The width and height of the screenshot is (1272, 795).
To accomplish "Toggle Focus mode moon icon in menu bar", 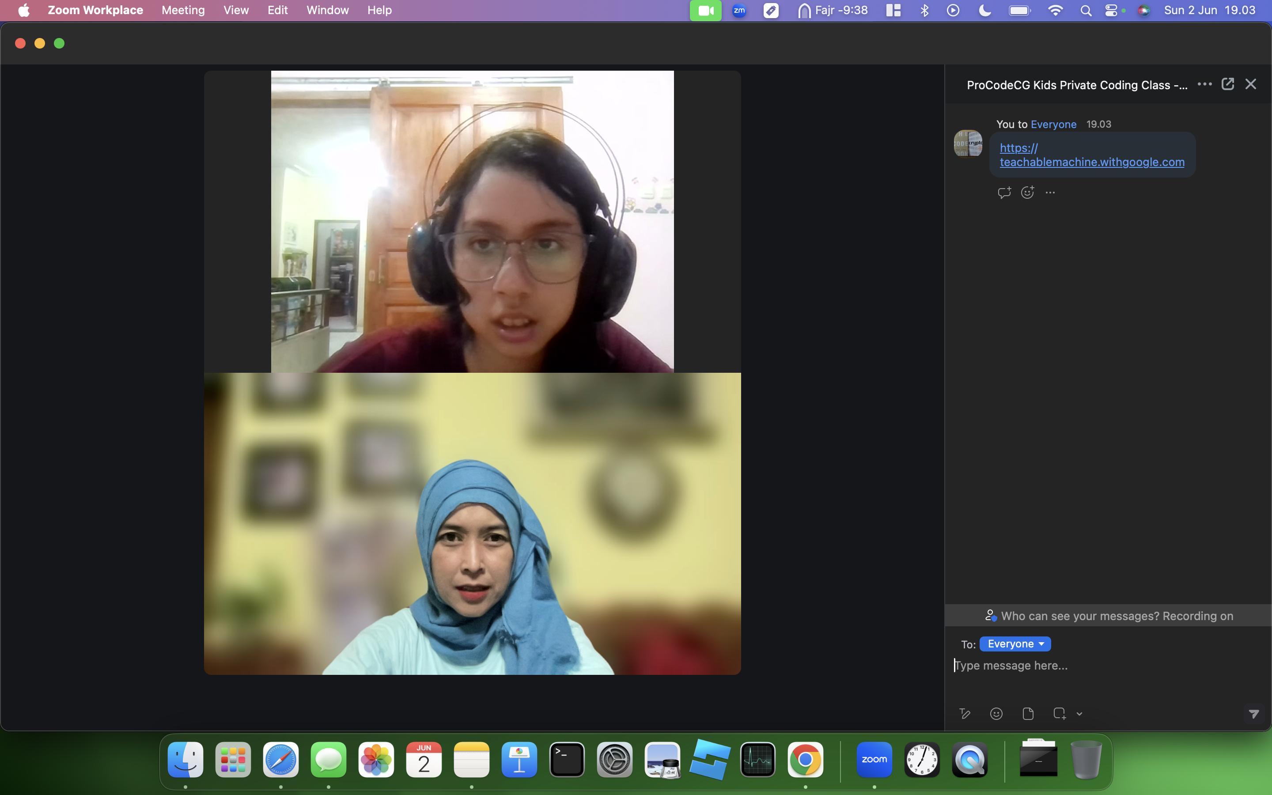I will pyautogui.click(x=985, y=10).
